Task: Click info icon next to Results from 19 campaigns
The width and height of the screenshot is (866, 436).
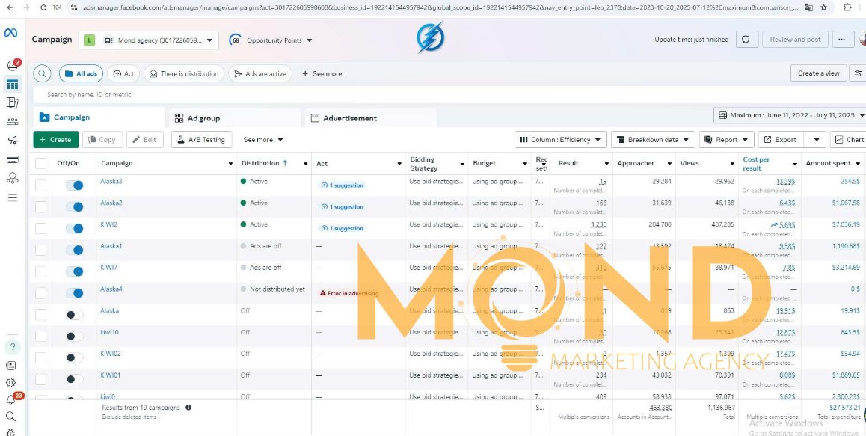Action: pyautogui.click(x=188, y=408)
